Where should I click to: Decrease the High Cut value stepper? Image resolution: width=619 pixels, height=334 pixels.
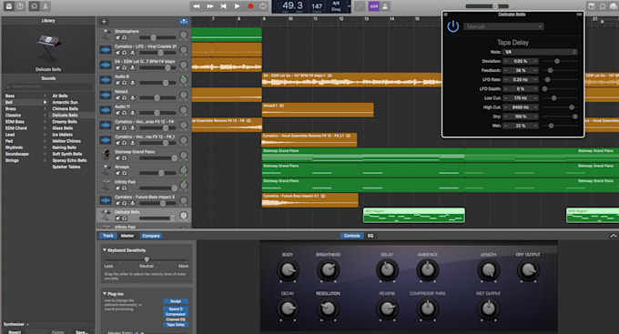505,107
